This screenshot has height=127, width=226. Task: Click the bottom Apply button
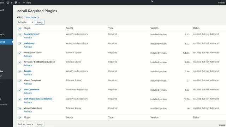[40, 125]
